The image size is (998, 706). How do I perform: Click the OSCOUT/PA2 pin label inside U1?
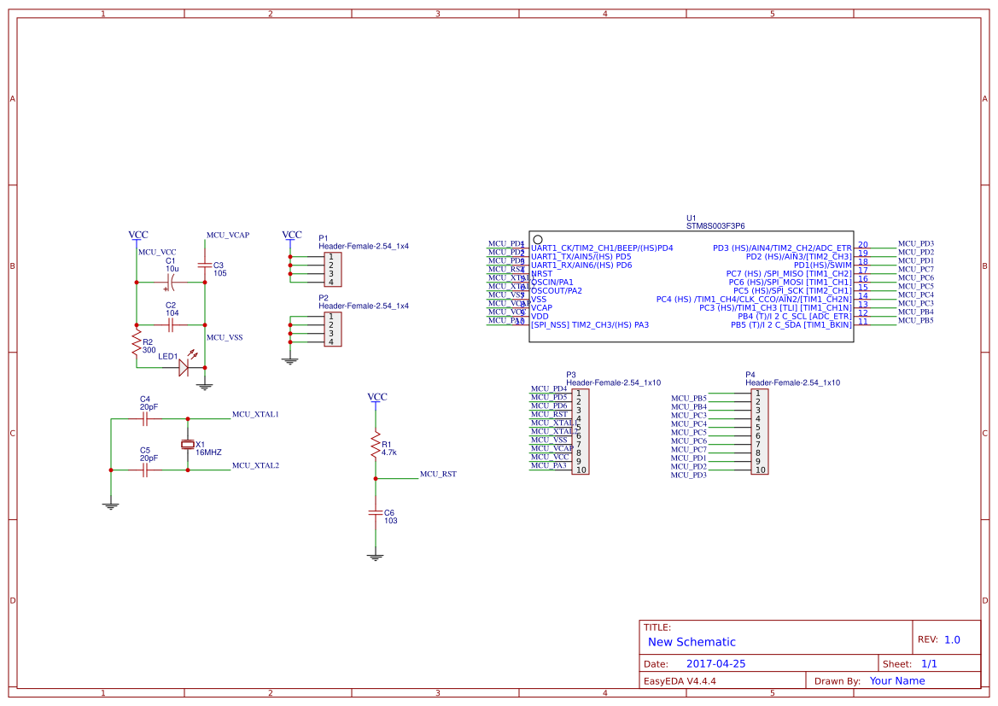[557, 291]
